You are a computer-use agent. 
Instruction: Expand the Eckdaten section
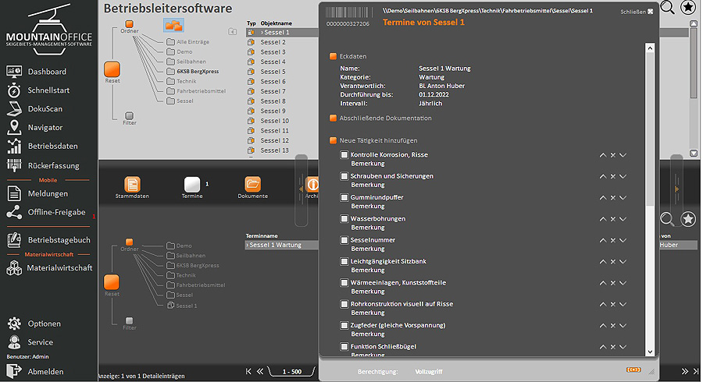pos(333,56)
